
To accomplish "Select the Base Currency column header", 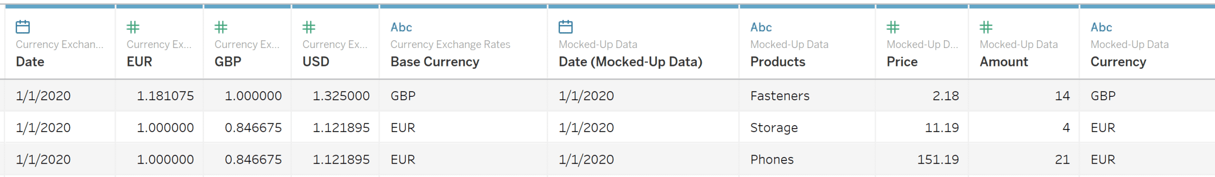I will 435,62.
